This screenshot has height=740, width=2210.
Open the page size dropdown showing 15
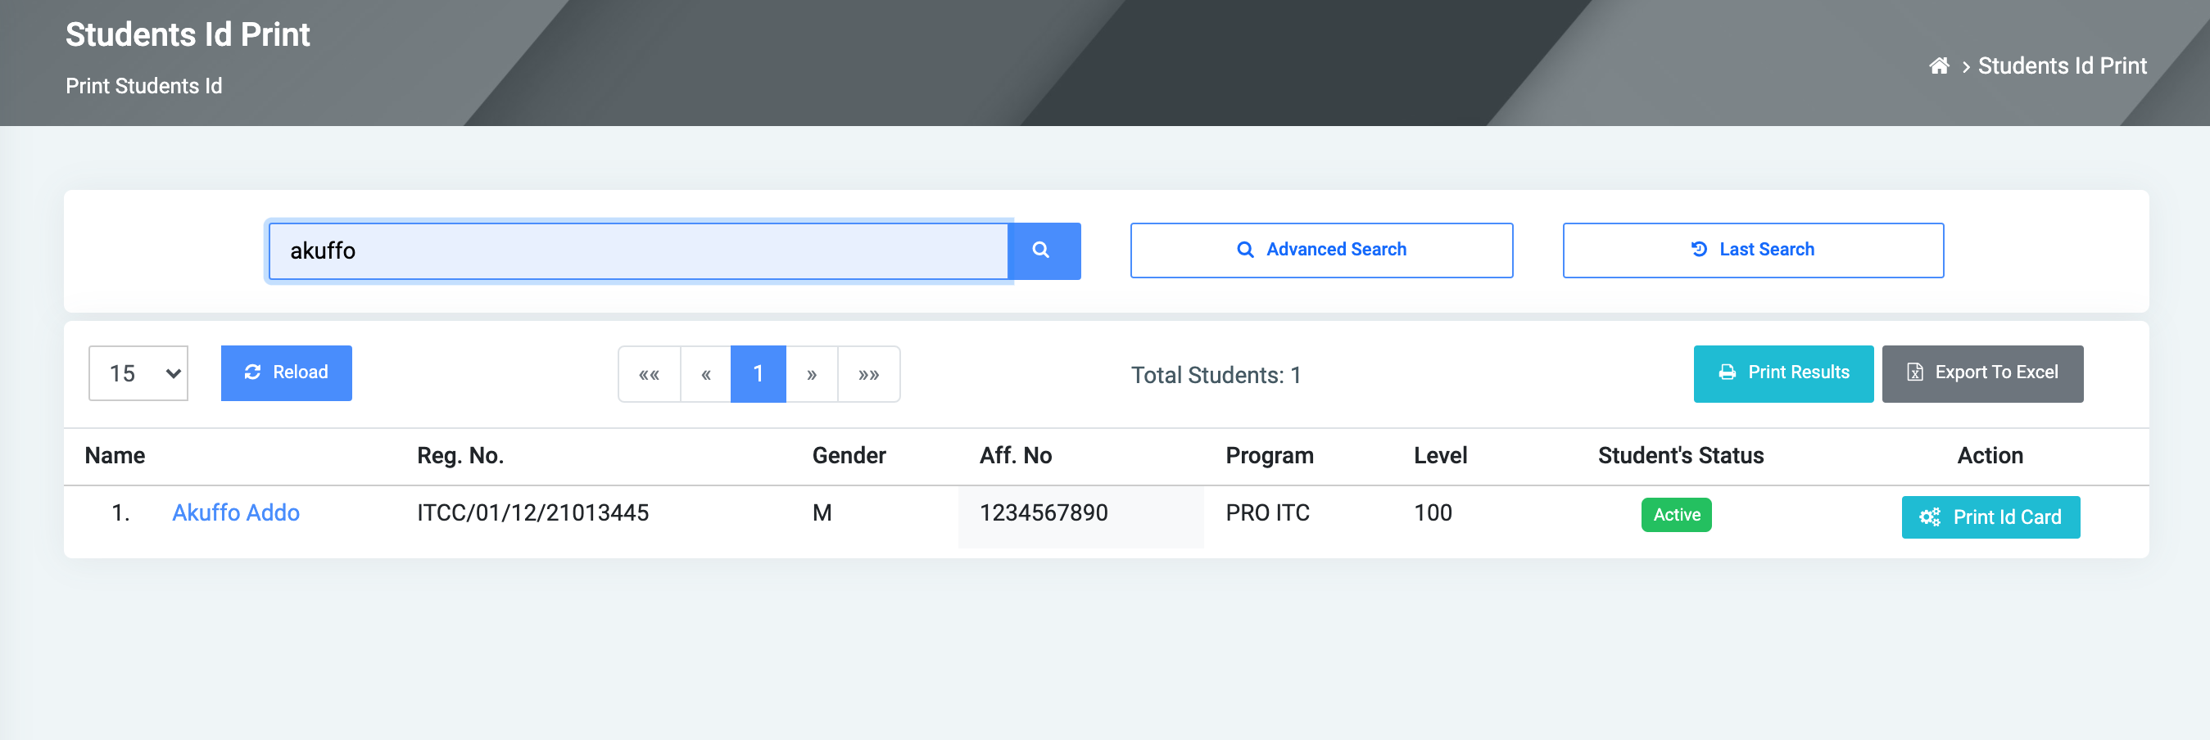(x=138, y=373)
